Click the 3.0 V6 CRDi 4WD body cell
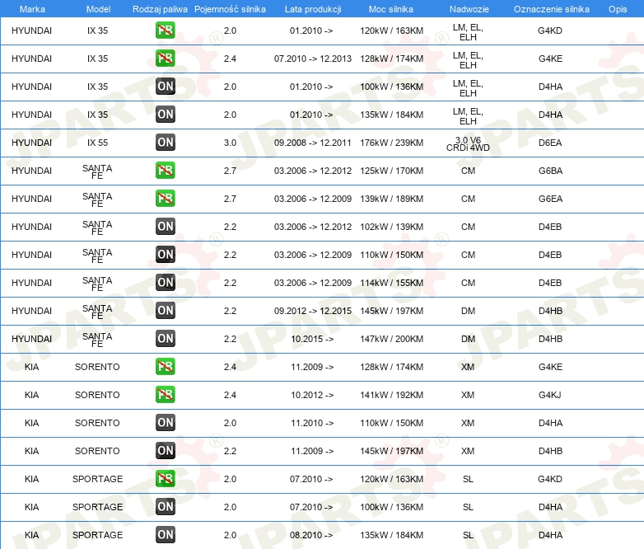This screenshot has width=644, height=549. click(x=468, y=144)
